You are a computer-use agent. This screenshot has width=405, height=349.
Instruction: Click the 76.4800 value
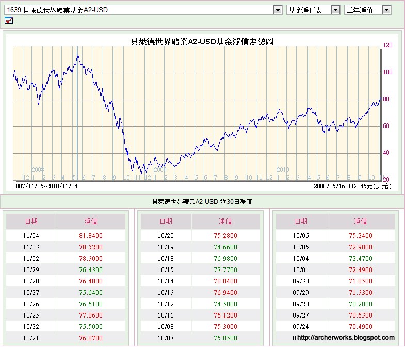click(x=91, y=281)
